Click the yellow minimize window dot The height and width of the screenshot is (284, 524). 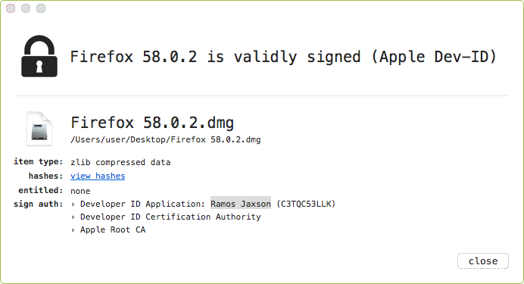coord(26,8)
